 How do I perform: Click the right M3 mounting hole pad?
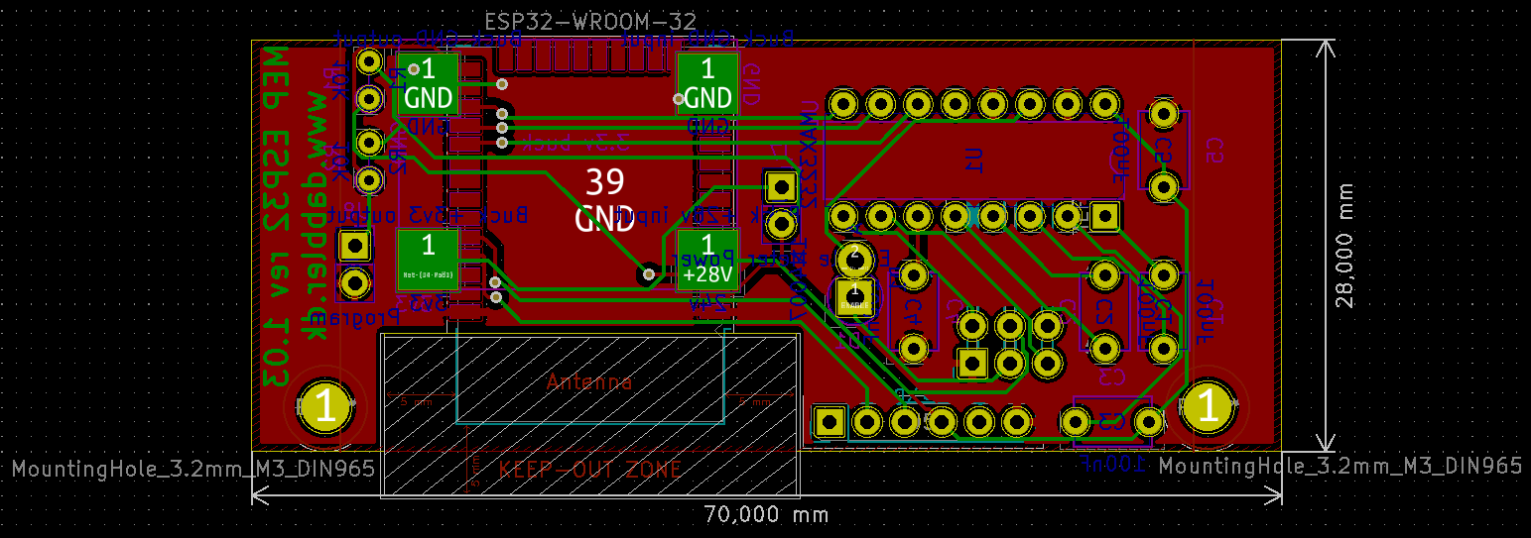coord(1209,407)
